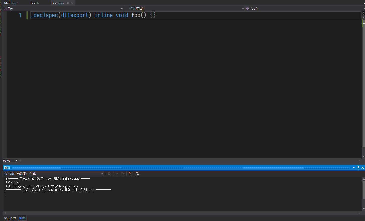The image size is (365, 221).
Task: Click the editor split window handle
Action: [x=363, y=14]
